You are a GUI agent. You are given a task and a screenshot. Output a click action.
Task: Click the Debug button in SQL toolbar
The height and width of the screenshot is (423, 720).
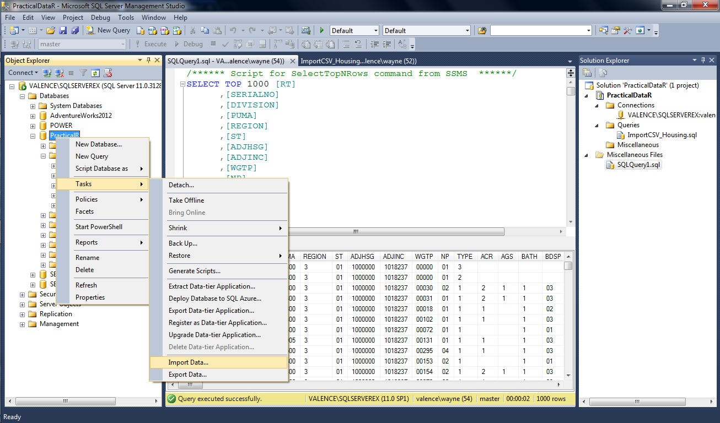point(189,44)
